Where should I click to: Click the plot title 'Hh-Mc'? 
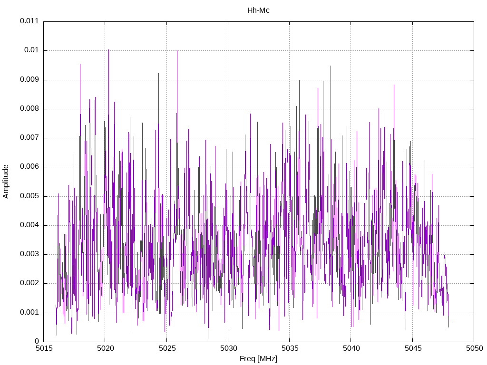coord(258,10)
